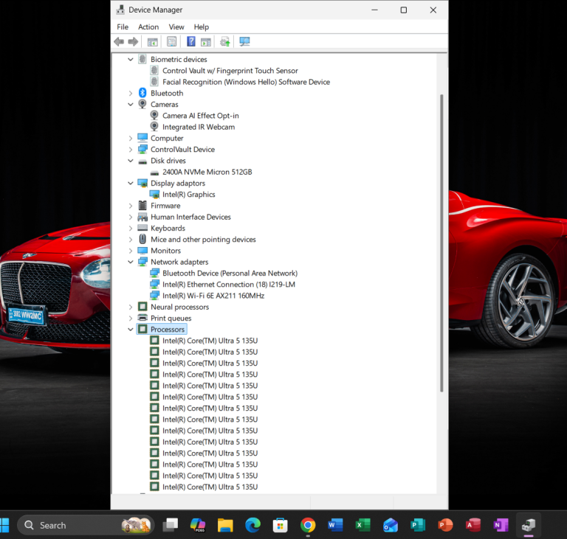Click the Scan for hardware changes icon
This screenshot has height=539, width=567.
click(244, 42)
